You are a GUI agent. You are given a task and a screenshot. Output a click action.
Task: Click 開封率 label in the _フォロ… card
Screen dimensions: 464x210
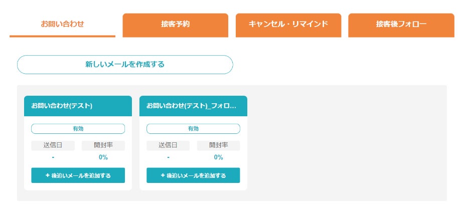[218, 145]
